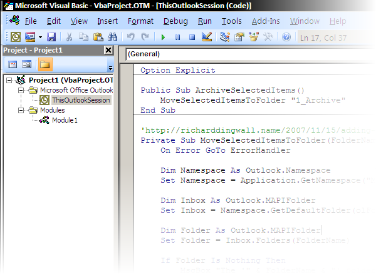Open the Add-Ins menu
Viewport: 376px width, 274px height.
[266, 21]
